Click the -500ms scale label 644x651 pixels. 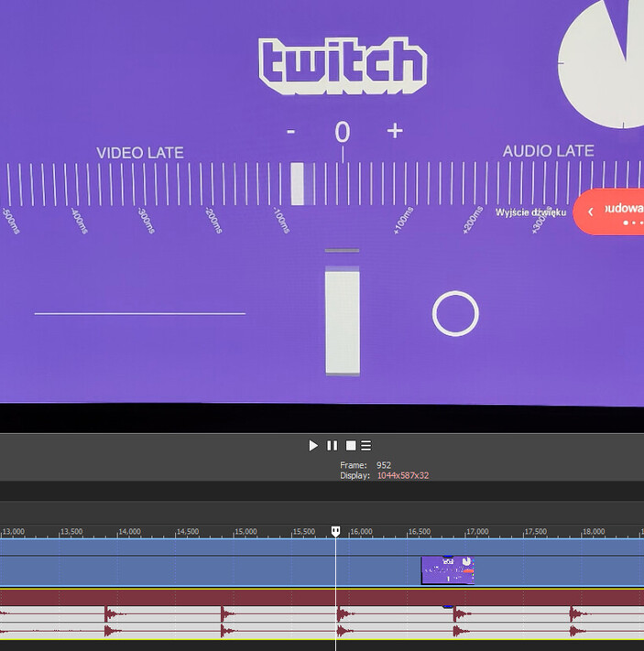(11, 221)
